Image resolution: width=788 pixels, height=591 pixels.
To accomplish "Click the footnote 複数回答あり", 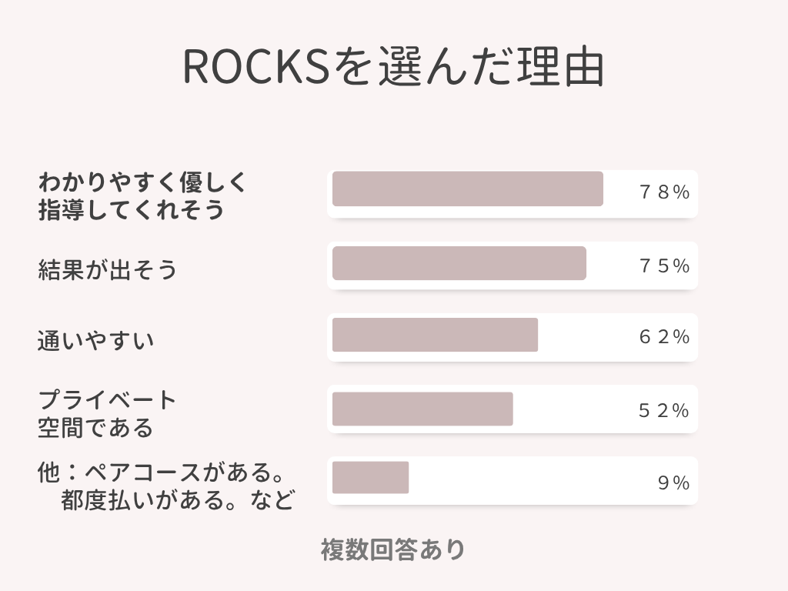I will [393, 549].
